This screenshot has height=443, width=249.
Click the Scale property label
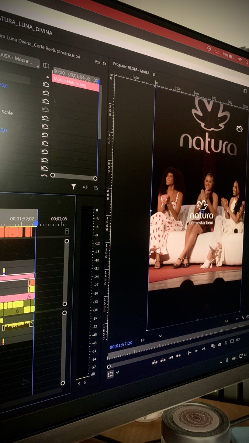tap(7, 112)
